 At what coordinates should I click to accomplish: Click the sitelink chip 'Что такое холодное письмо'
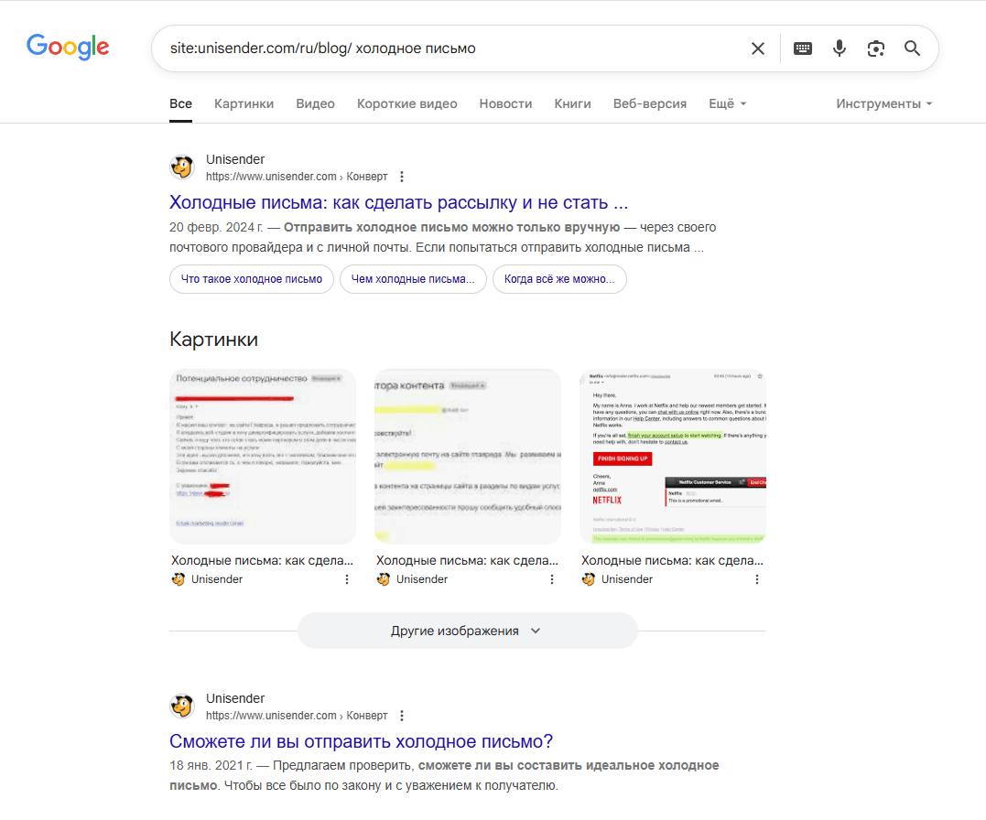(x=252, y=279)
